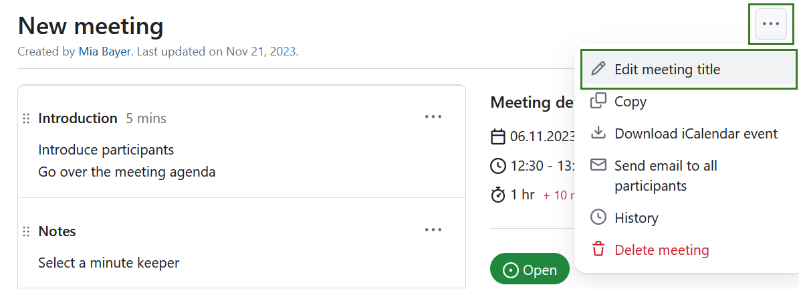Click the History clock icon
Image resolution: width=799 pixels, height=289 pixels.
pos(598,217)
